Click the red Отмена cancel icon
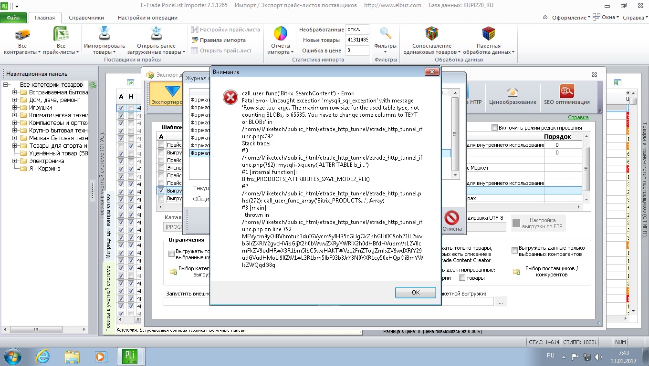Viewport: 649px width, 366px height. click(451, 217)
